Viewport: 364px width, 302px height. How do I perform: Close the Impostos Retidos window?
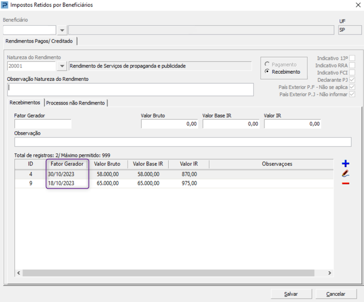pyautogui.click(x=358, y=5)
